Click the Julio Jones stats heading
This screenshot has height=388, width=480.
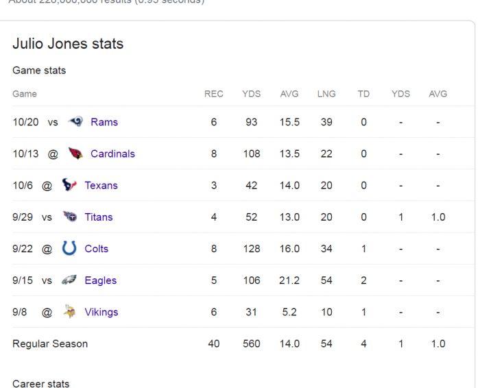click(68, 44)
